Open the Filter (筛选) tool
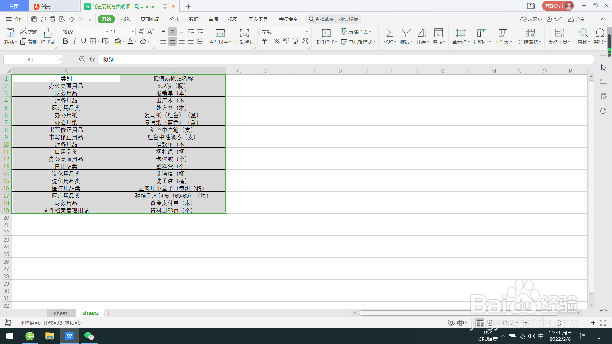This screenshot has height=344, width=612. click(x=406, y=33)
